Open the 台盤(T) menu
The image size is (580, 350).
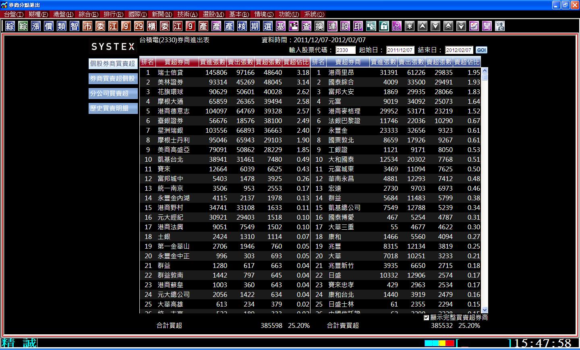(14, 14)
